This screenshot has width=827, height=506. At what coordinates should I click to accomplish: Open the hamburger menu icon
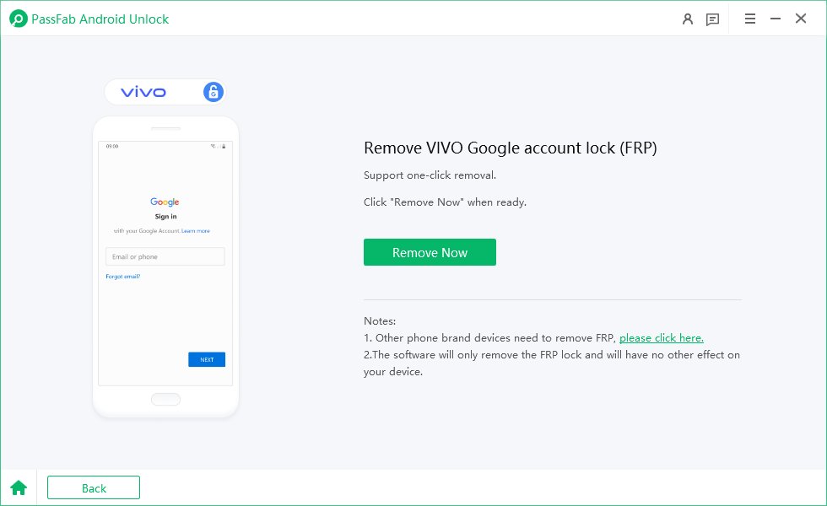(750, 18)
